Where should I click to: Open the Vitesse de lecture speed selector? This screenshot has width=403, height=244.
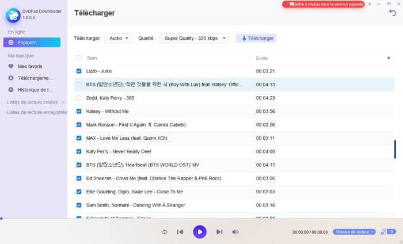tap(354, 232)
